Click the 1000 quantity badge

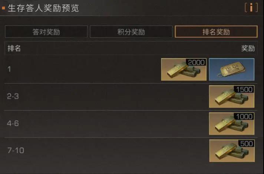coord(244,116)
